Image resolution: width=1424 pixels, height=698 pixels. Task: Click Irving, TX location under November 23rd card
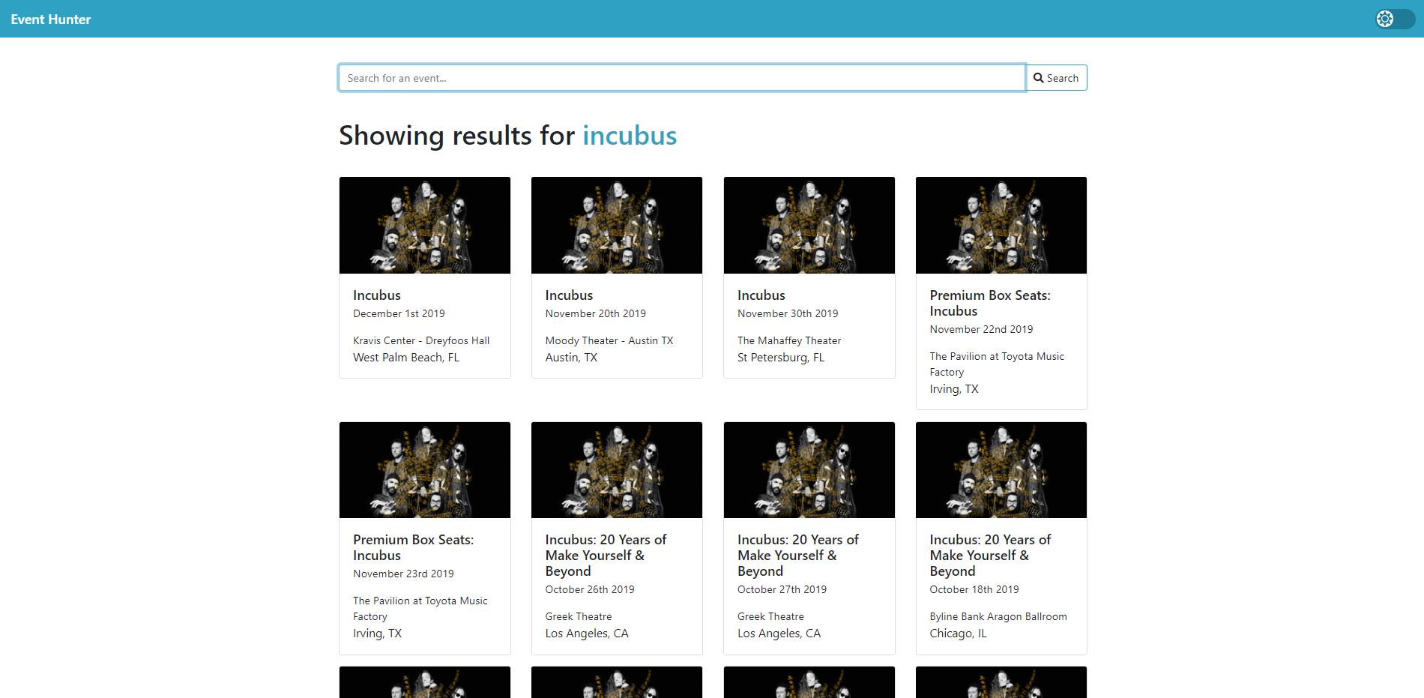(x=377, y=634)
